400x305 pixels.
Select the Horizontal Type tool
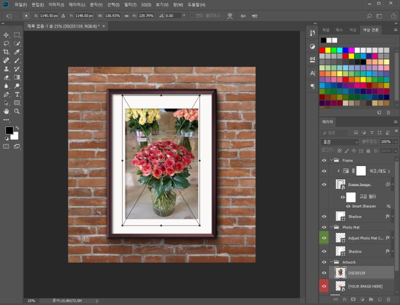click(17, 94)
